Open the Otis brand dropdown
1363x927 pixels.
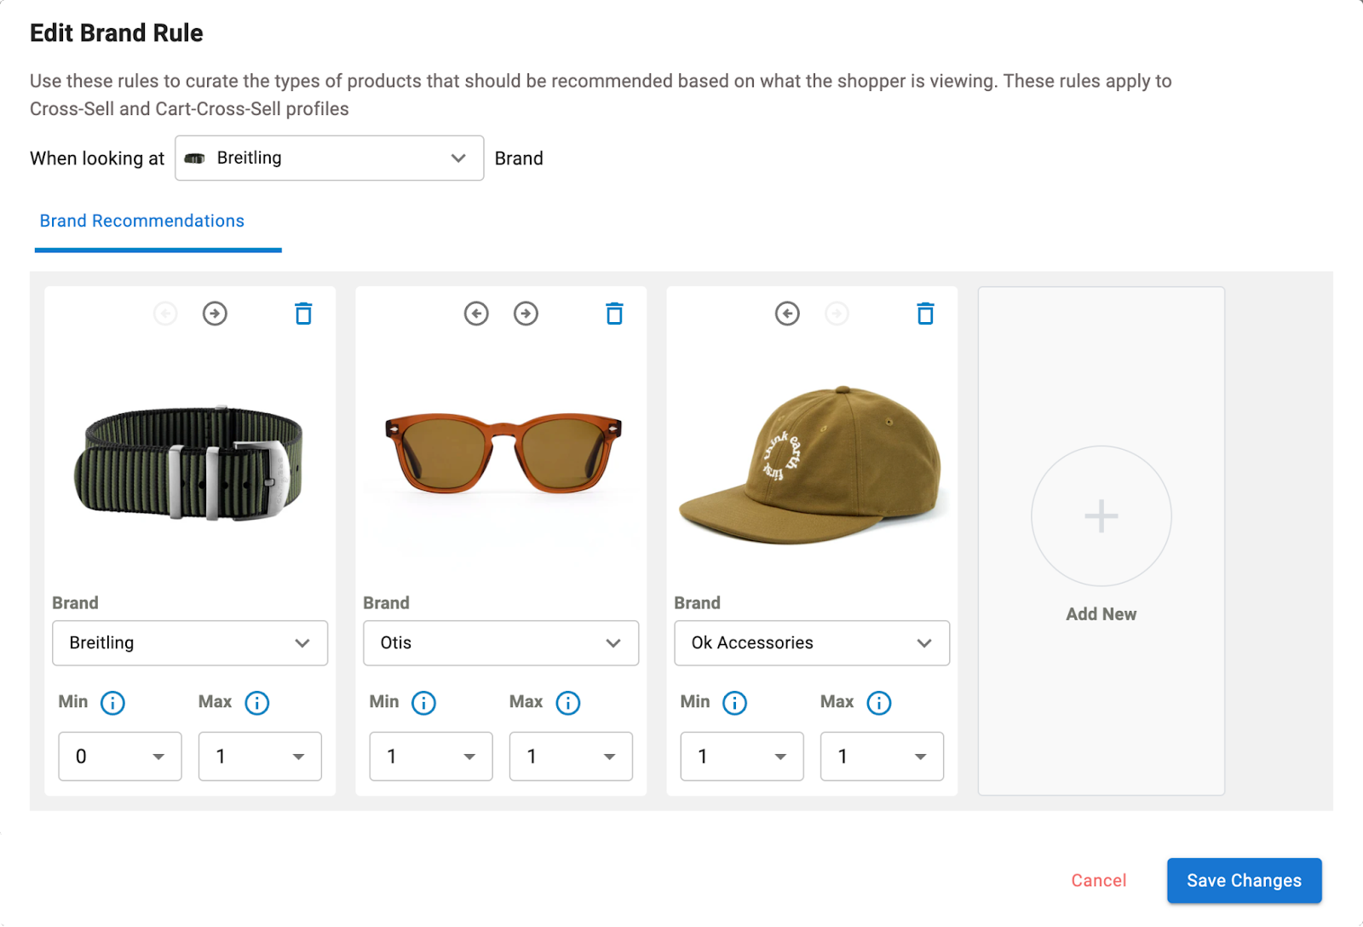(501, 643)
